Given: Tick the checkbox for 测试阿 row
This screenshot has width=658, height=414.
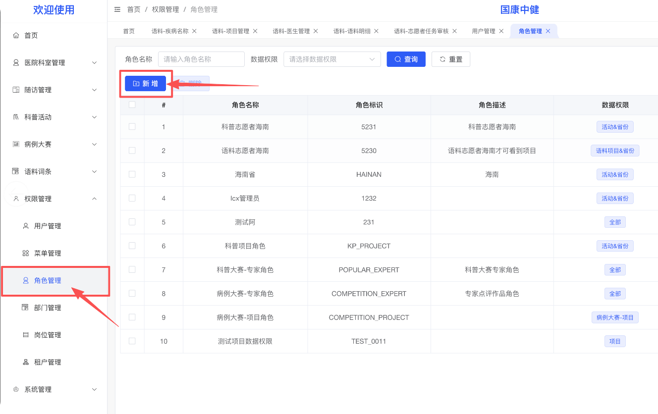Looking at the screenshot, I should click(x=132, y=222).
